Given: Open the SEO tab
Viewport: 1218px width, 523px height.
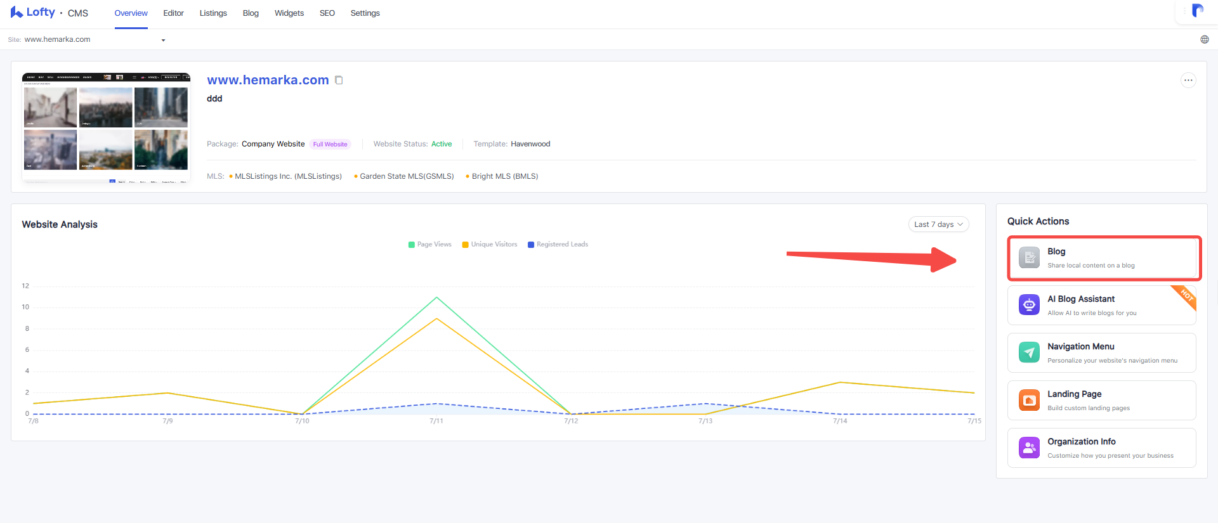Looking at the screenshot, I should 327,13.
